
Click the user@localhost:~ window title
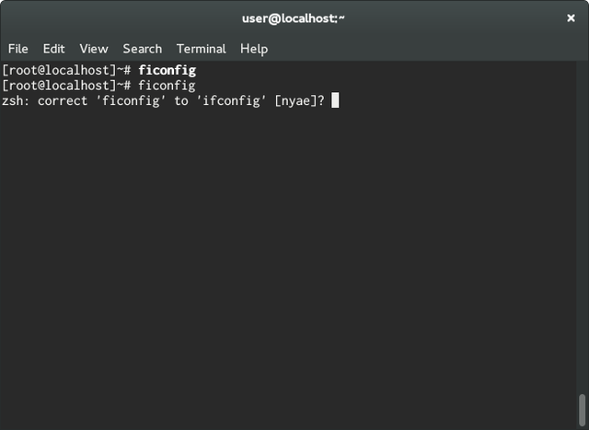point(294,18)
